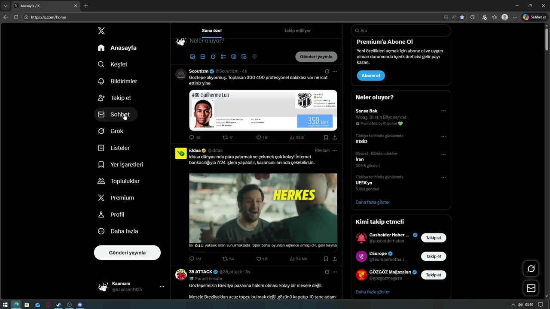
Task: Follow GÖZGÖZ Mağazaları account
Action: pos(434,275)
